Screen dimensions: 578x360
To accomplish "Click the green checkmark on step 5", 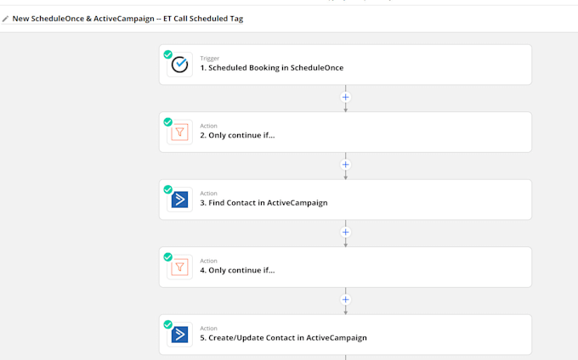I will click(x=167, y=324).
